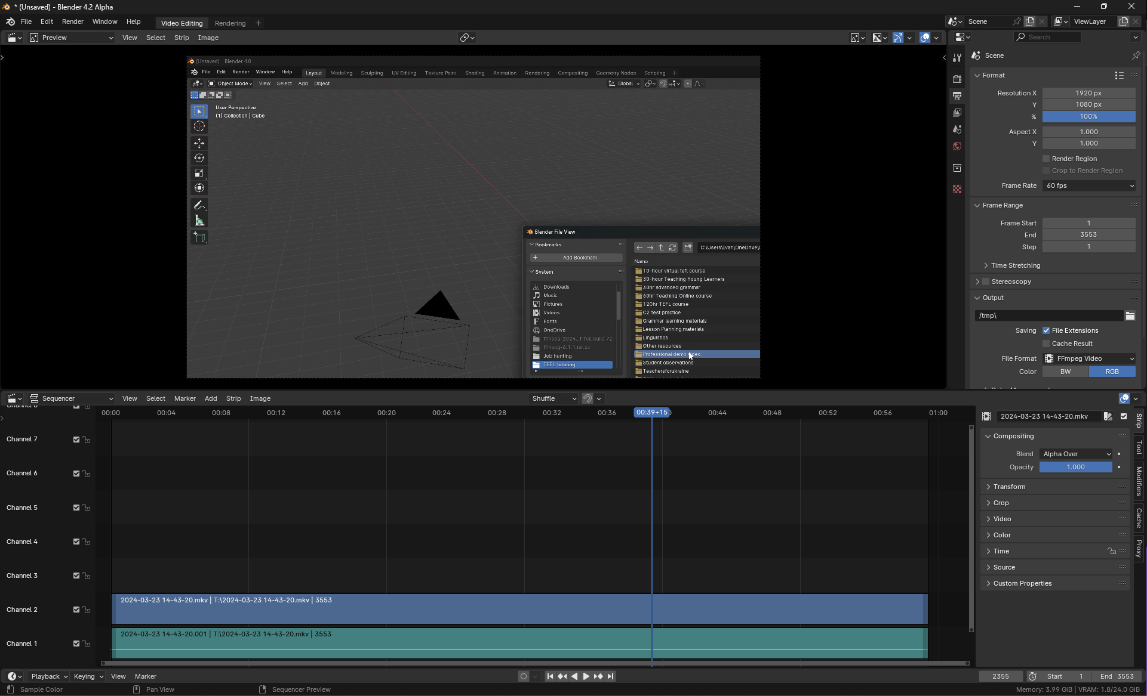Open the Render menu
Image resolution: width=1147 pixels, height=696 pixels.
[x=72, y=21]
